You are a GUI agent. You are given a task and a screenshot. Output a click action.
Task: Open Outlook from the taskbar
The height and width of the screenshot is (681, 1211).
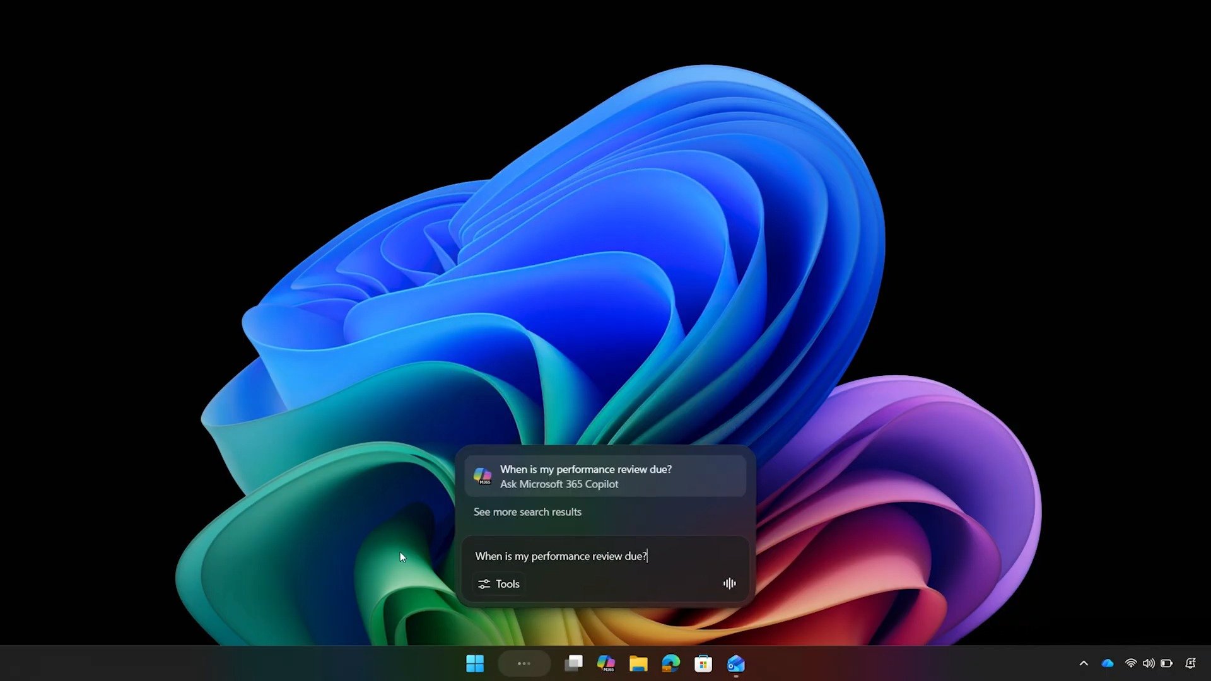pos(736,663)
